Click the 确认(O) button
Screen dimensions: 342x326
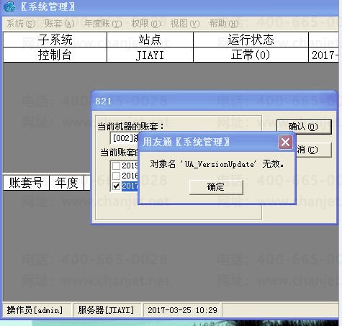pyautogui.click(x=304, y=127)
